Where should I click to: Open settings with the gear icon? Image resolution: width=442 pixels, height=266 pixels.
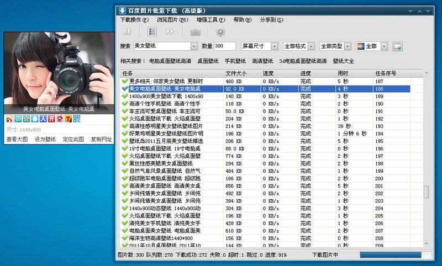[220, 32]
